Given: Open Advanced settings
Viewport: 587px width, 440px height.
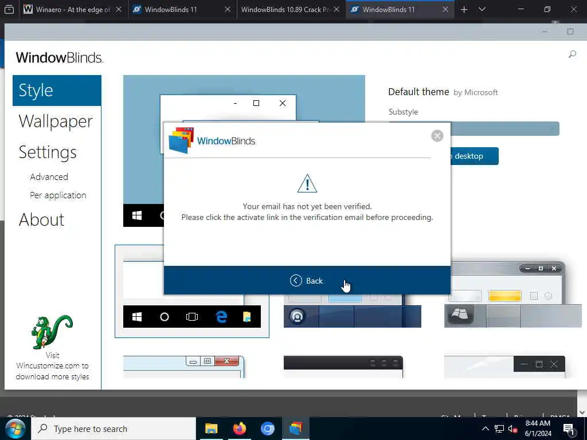Looking at the screenshot, I should click(x=49, y=177).
